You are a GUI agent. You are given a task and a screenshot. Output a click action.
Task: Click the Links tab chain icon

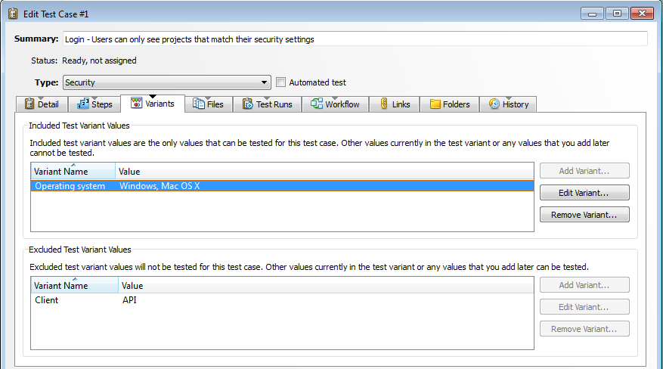pyautogui.click(x=384, y=104)
